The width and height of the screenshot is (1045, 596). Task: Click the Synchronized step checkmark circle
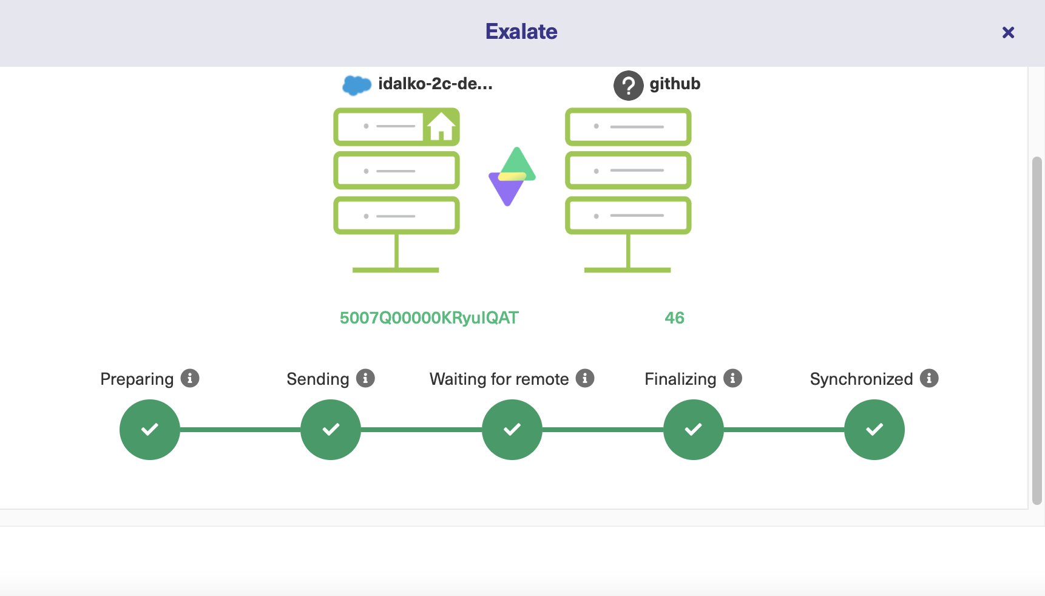coord(874,430)
